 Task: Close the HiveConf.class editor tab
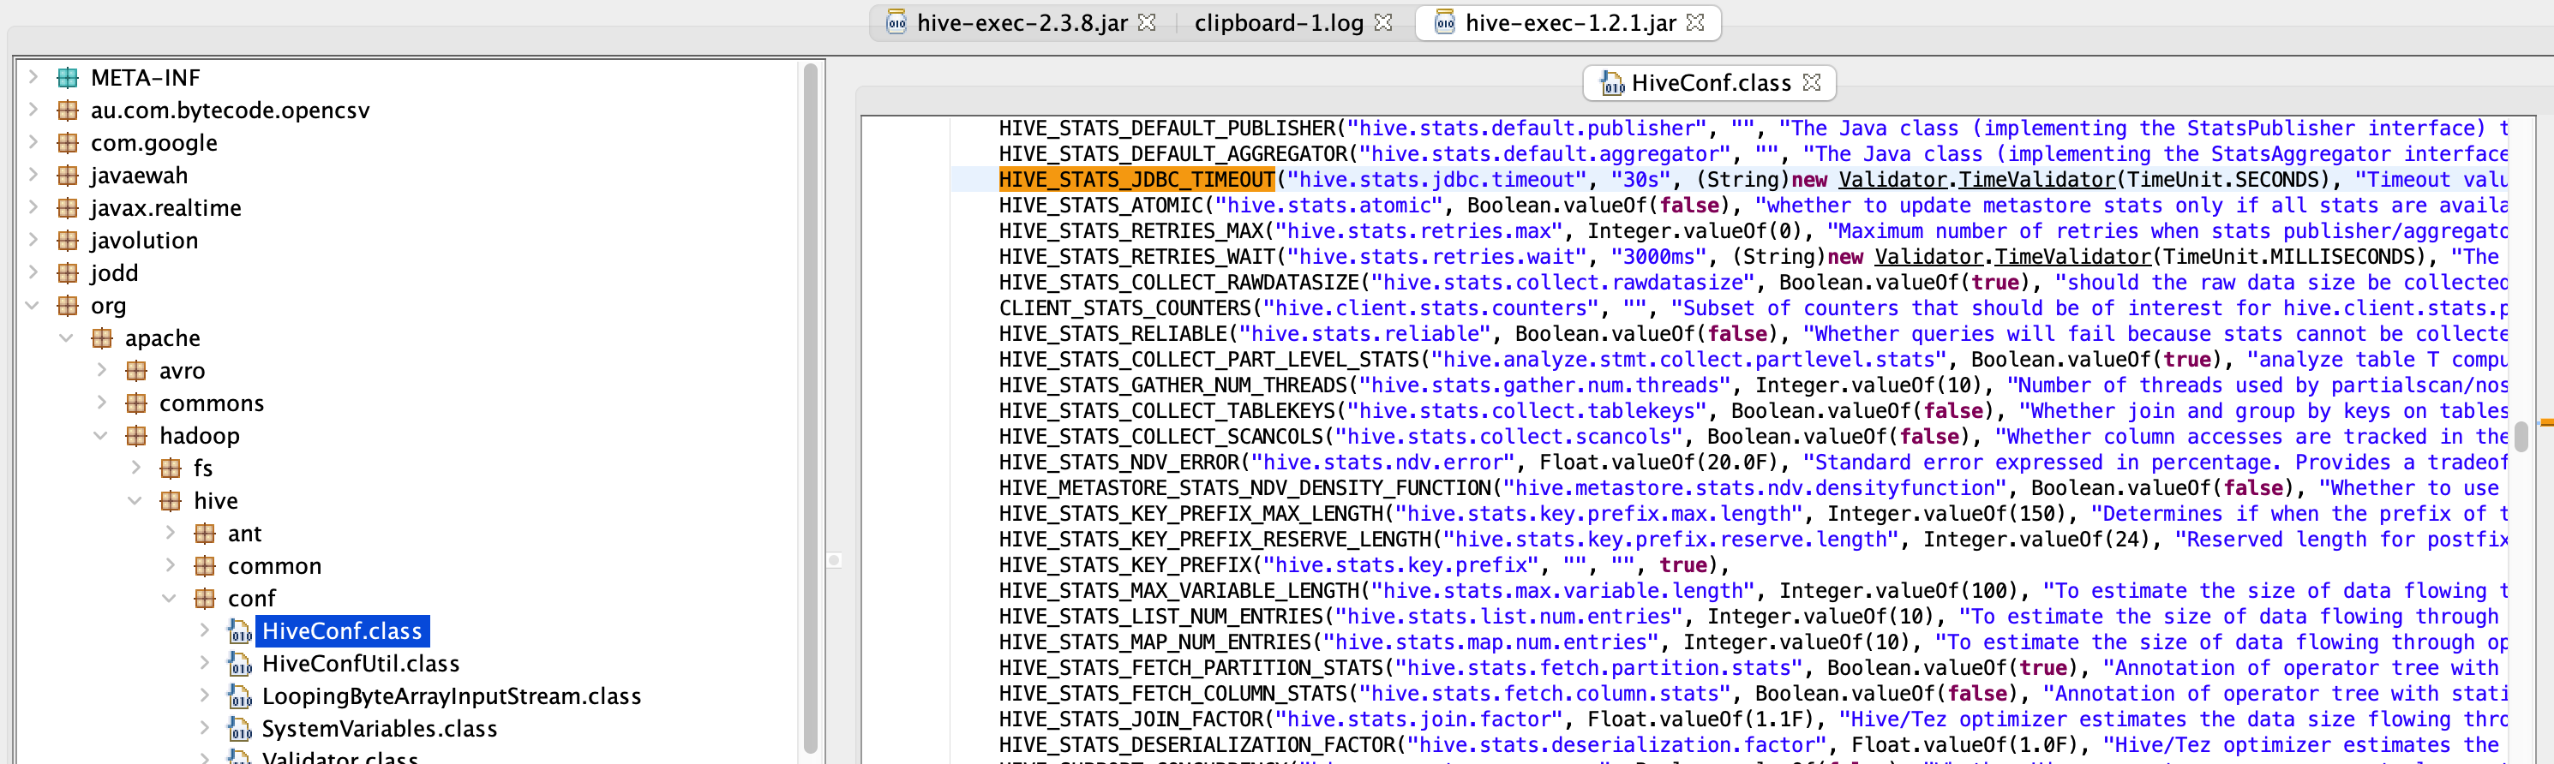pos(1812,82)
